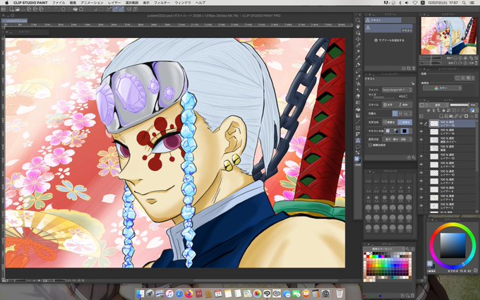Click サブツールを追加する add sub tool button
480x300 pixels.
[390, 40]
